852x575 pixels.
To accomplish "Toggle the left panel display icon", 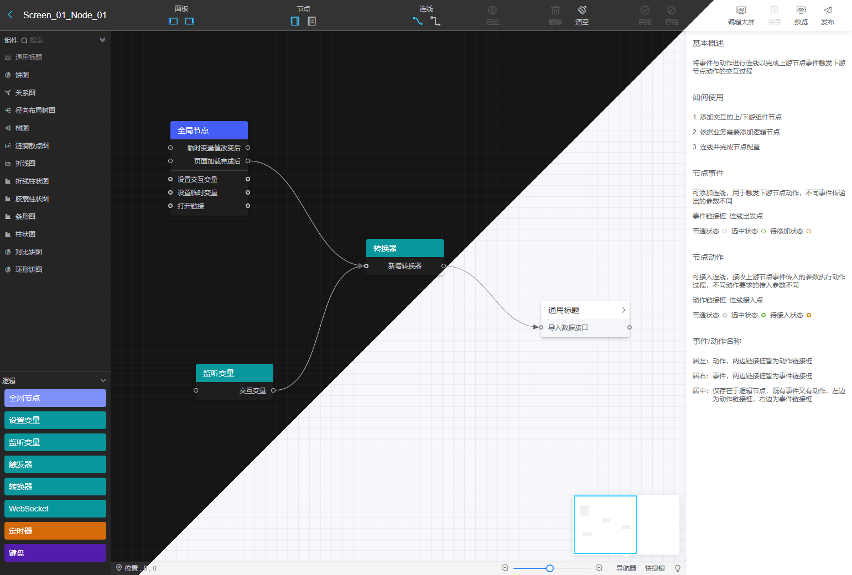I will pyautogui.click(x=173, y=21).
